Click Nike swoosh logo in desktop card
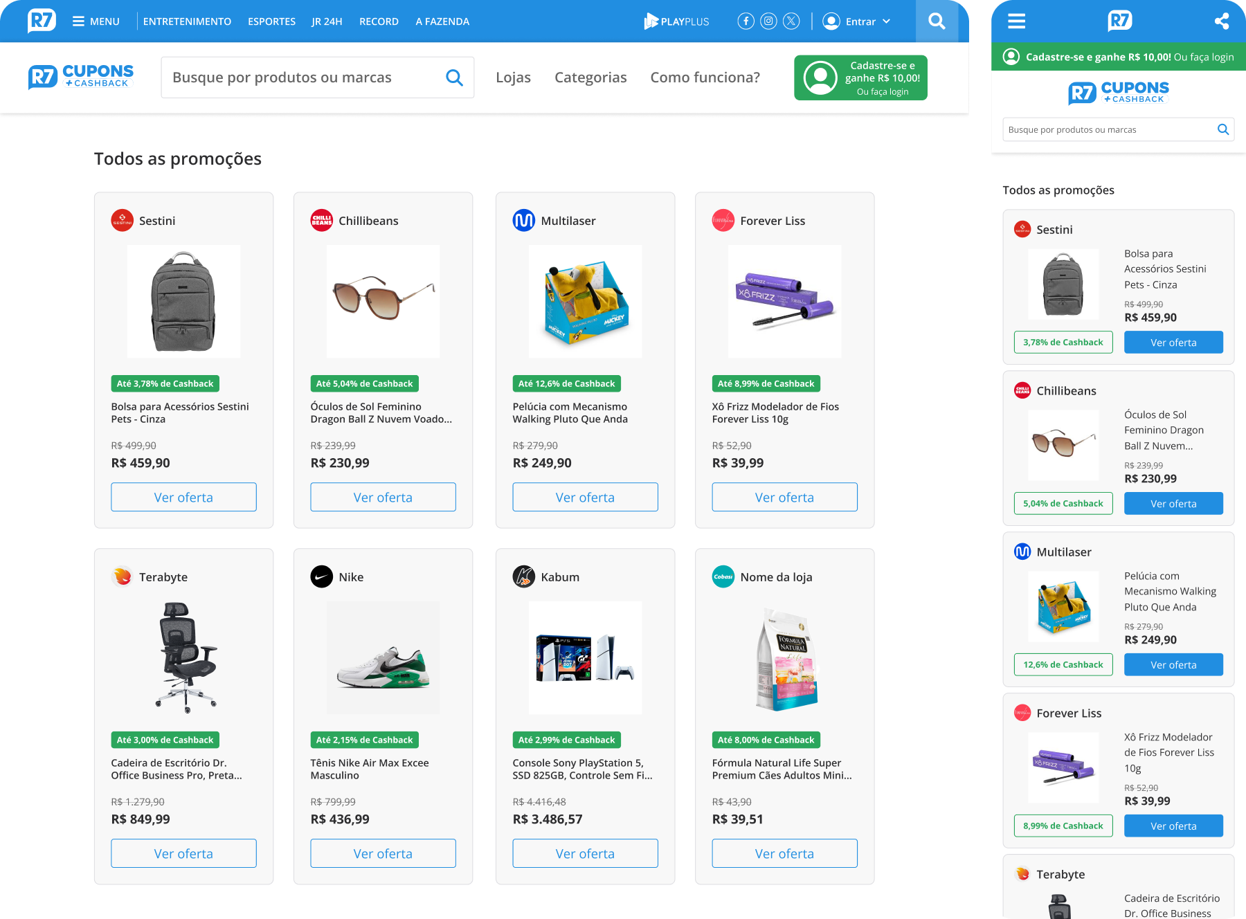 [322, 577]
